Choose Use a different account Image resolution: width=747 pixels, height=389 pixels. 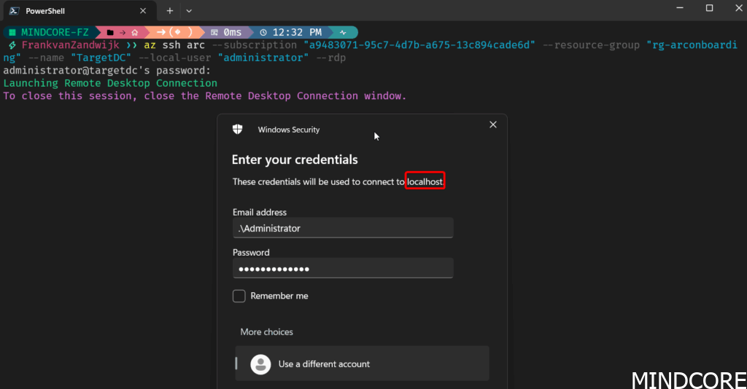(x=362, y=364)
